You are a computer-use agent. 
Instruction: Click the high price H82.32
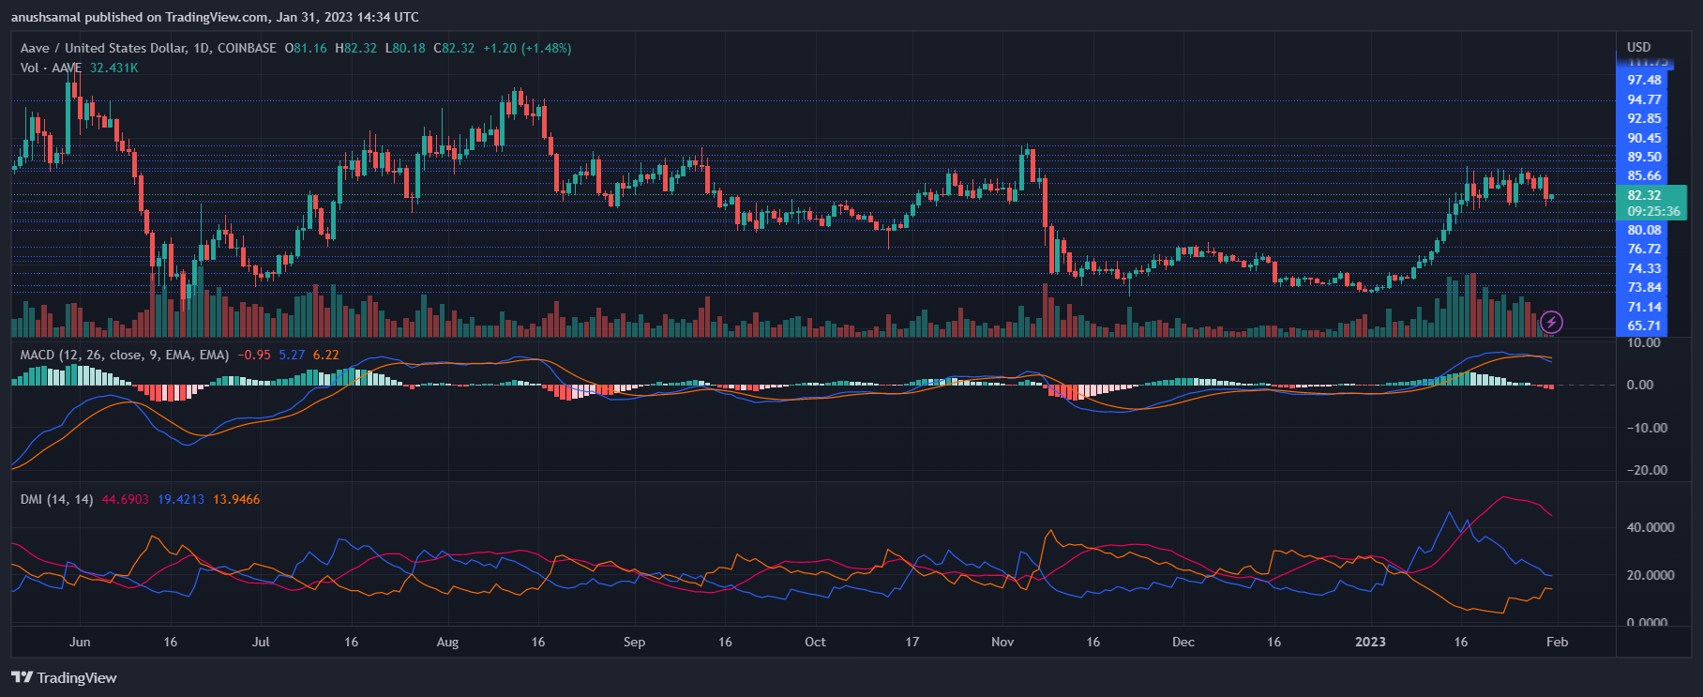pyautogui.click(x=356, y=48)
